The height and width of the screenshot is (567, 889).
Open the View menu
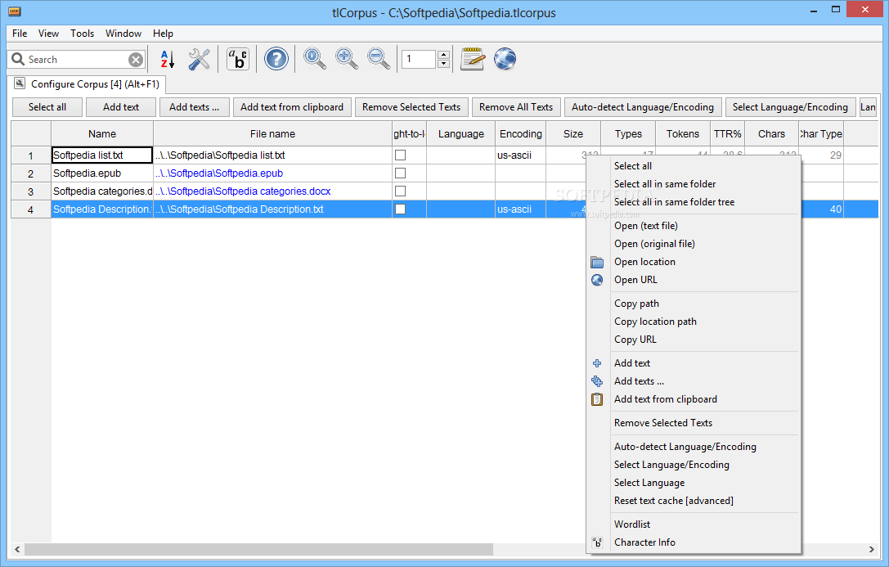[48, 34]
